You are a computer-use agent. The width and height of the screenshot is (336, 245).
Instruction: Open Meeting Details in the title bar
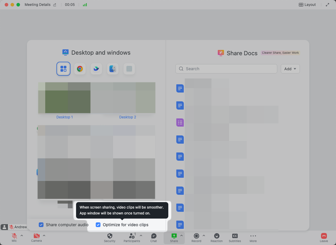(38, 4)
